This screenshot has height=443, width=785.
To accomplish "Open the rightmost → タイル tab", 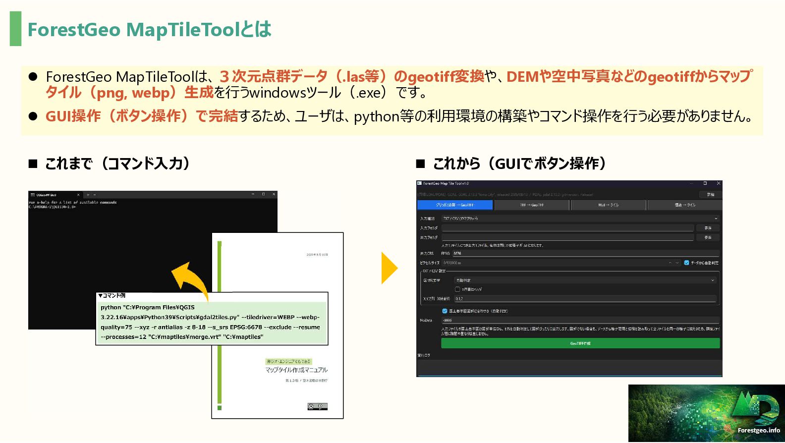I will 685,205.
